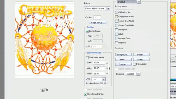Click the Scale percentage field
The width and height of the screenshot is (176, 99).
(99, 63)
